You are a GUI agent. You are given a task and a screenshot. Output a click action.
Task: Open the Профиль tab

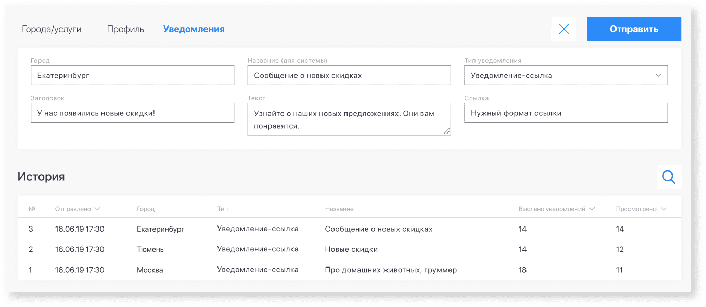pyautogui.click(x=125, y=29)
